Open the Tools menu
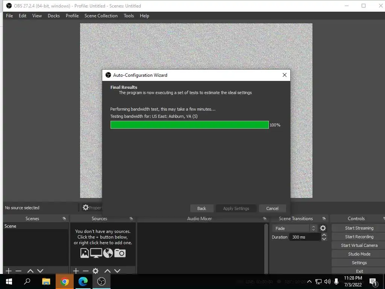The image size is (385, 289). coord(129,16)
